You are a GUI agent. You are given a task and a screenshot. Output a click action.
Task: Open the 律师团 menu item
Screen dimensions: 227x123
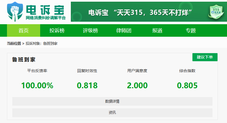point(124,31)
